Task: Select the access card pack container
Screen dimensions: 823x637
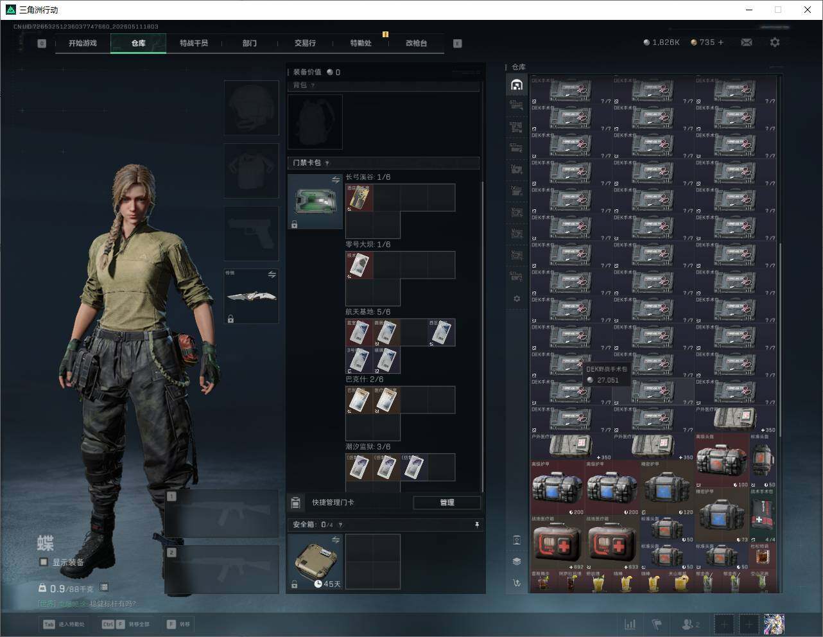Action: (x=315, y=202)
